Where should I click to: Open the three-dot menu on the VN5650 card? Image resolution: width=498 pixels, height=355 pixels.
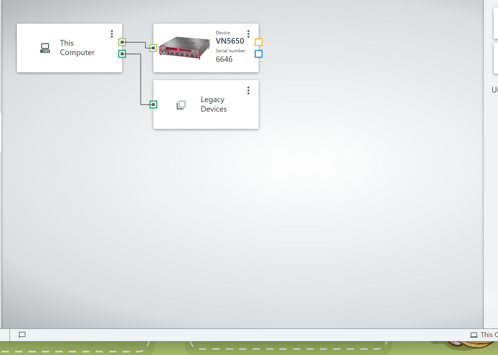[x=248, y=34]
